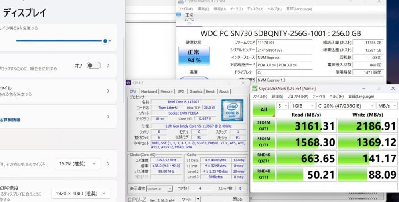Open CrystalDiskInfo テーマ(T) menu
This screenshot has width=399, height=202.
(x=236, y=9)
